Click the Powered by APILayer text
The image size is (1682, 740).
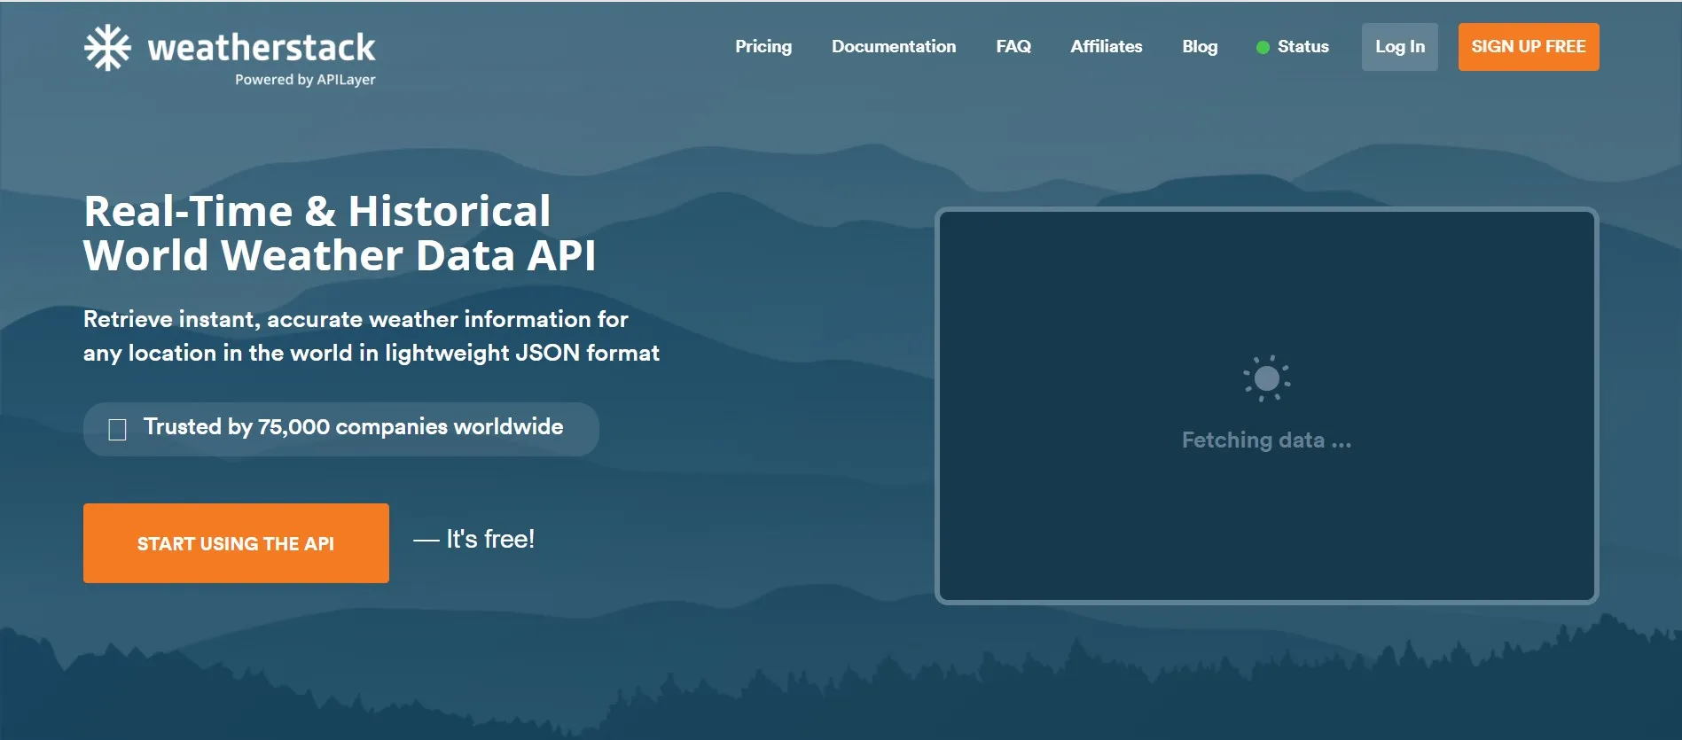305,80
